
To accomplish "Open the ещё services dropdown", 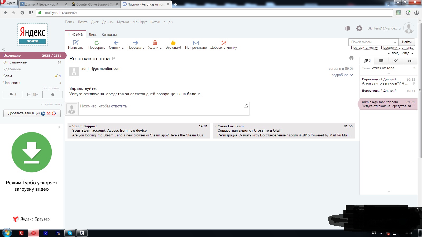I will tap(168, 22).
